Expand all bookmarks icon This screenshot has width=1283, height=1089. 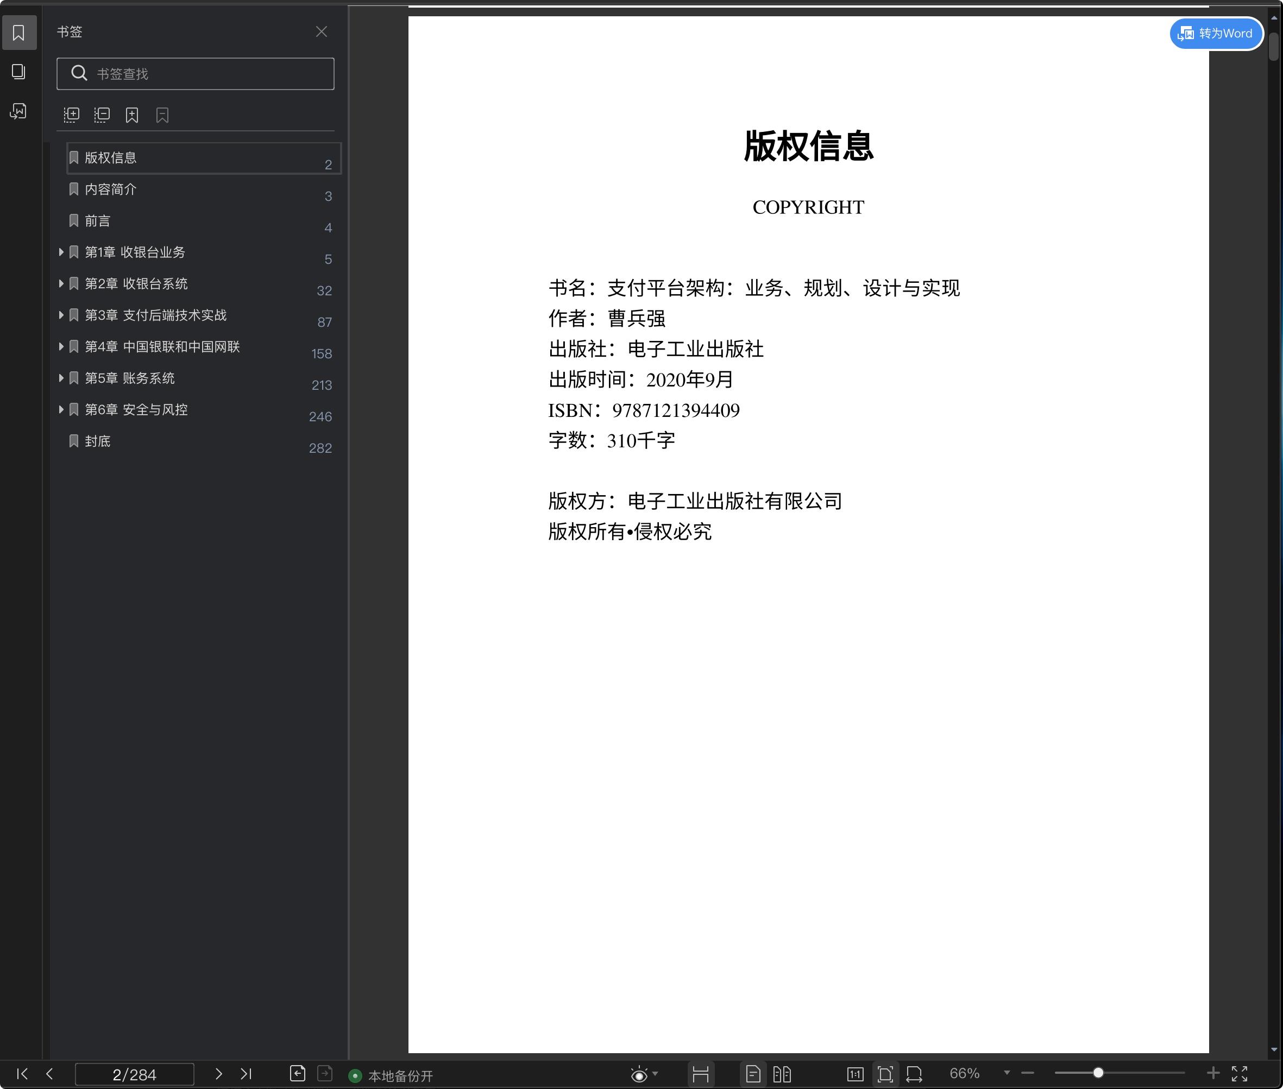pos(72,115)
